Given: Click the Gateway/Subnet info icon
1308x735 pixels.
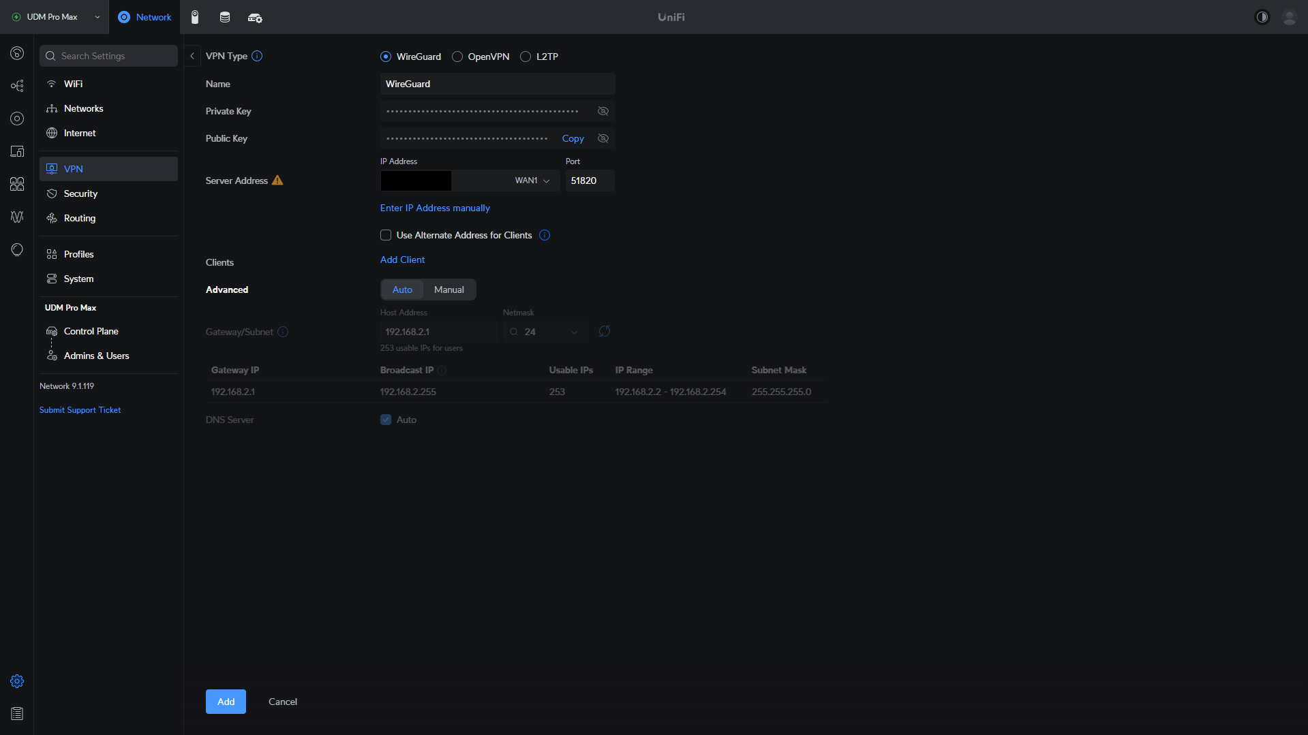Looking at the screenshot, I should pos(283,332).
